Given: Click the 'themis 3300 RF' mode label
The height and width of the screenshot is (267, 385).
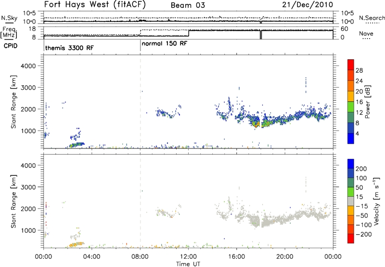Looking at the screenshot, I should pos(69,48).
